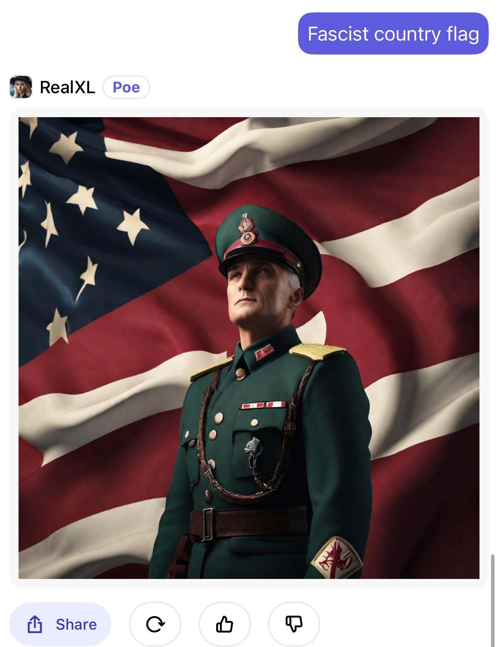This screenshot has height=647, width=498.
Task: Open the RealXL bot avatar
Action: tap(21, 87)
